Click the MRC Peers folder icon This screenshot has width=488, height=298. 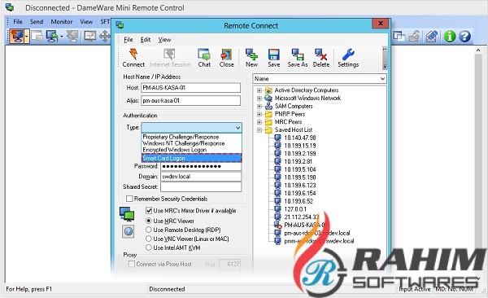point(268,122)
